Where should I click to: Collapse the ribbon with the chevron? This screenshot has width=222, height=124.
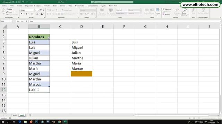(x=220, y=18)
